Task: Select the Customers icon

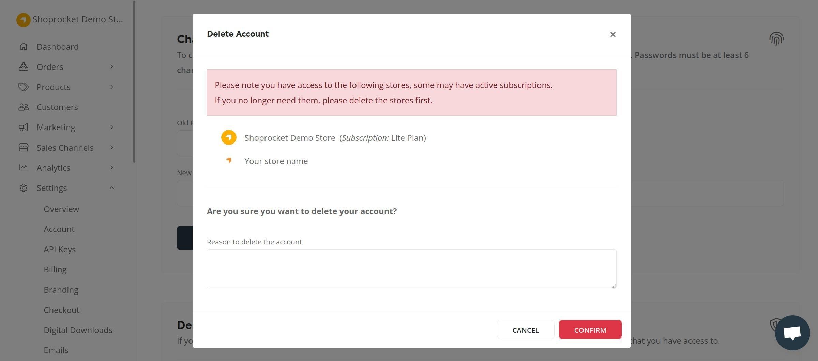Action: [x=23, y=107]
